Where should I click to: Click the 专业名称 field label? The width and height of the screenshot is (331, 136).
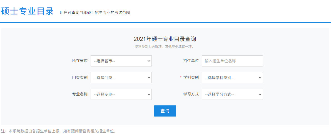[80, 94]
